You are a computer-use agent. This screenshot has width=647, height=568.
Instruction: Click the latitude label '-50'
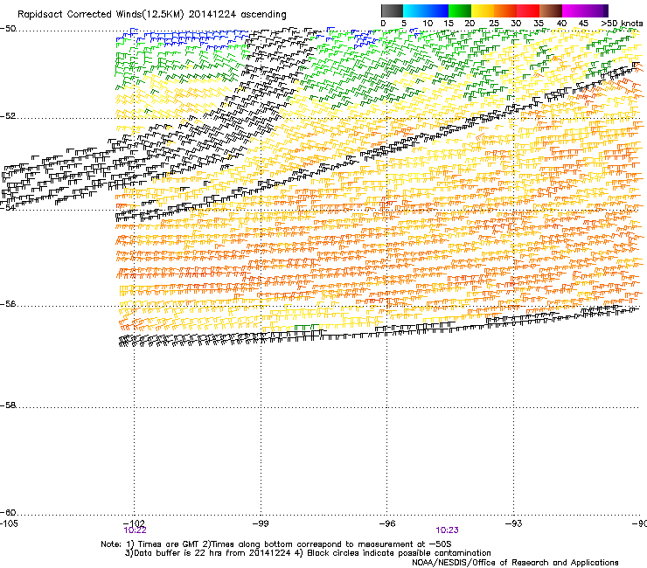pos(8,29)
